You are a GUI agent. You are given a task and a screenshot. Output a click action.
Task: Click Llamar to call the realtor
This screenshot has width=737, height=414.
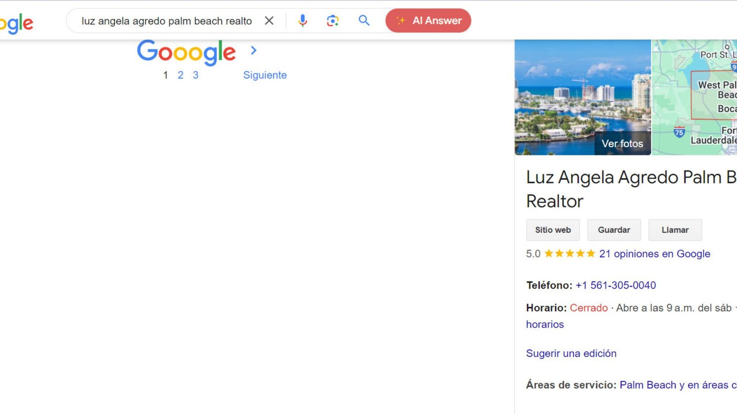click(x=675, y=230)
